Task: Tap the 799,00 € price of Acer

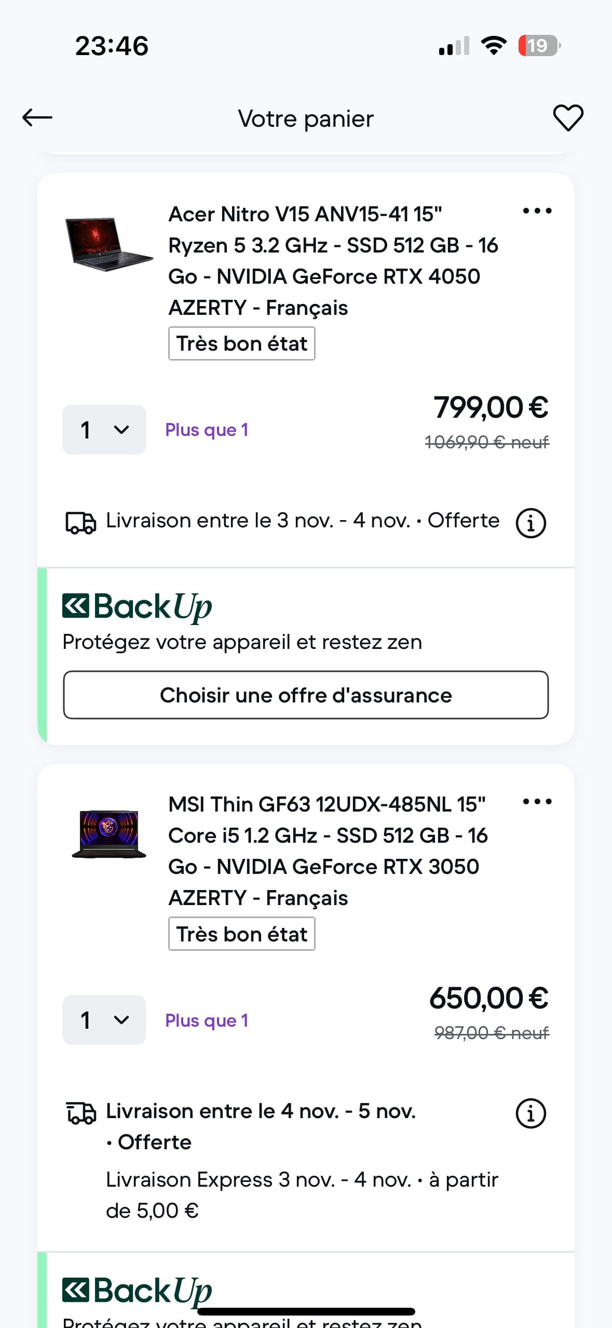Action: click(491, 407)
